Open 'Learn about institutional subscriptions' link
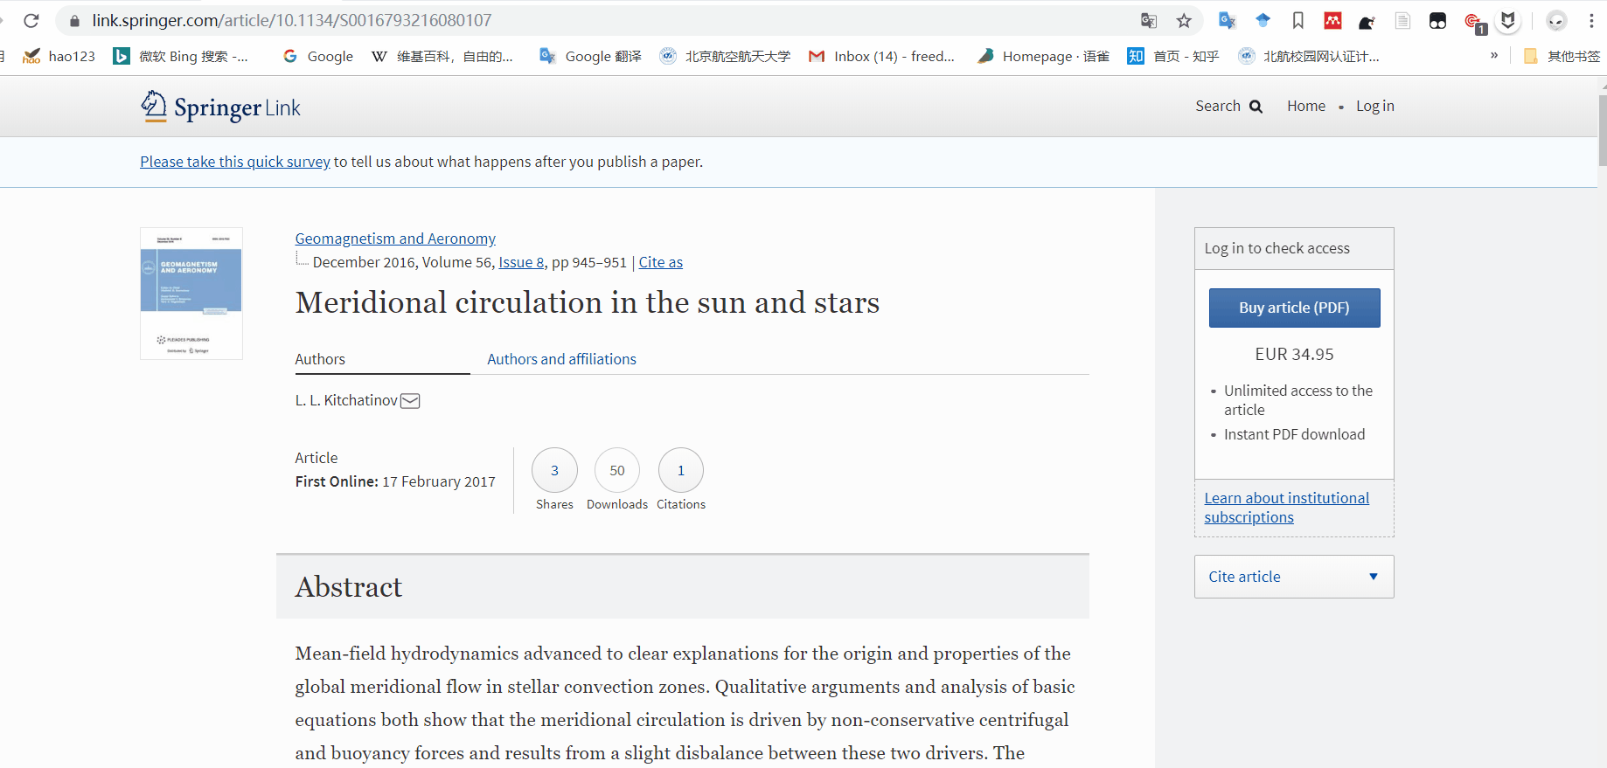The image size is (1607, 768). point(1287,508)
